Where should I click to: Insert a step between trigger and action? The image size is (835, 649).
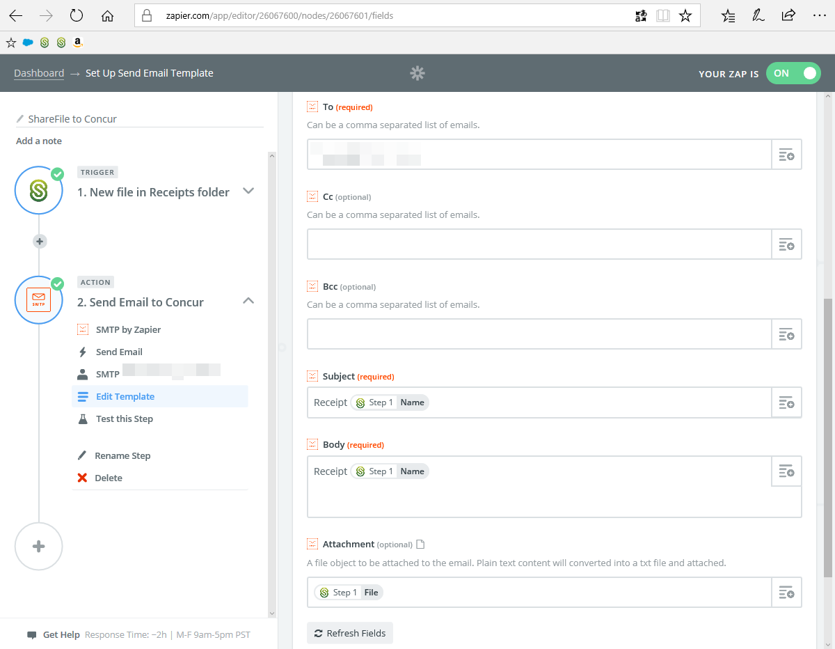[40, 242]
